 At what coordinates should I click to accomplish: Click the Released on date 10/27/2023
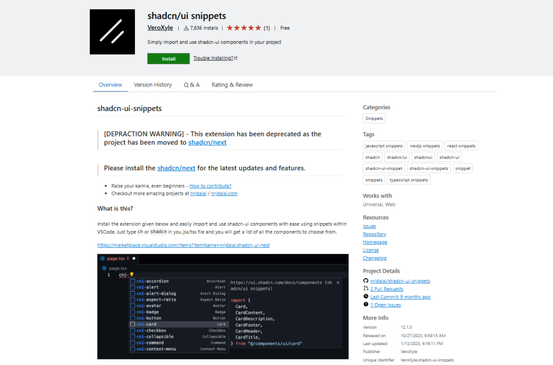[423, 336]
